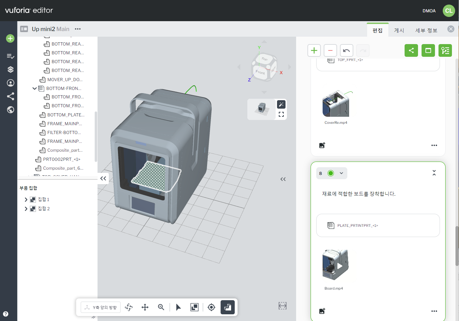Open the 세부 정보 tab
This screenshot has height=321, width=459.
pyautogui.click(x=426, y=30)
